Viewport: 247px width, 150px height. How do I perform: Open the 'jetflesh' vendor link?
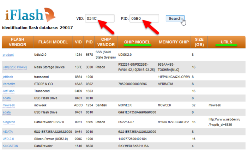8,77
